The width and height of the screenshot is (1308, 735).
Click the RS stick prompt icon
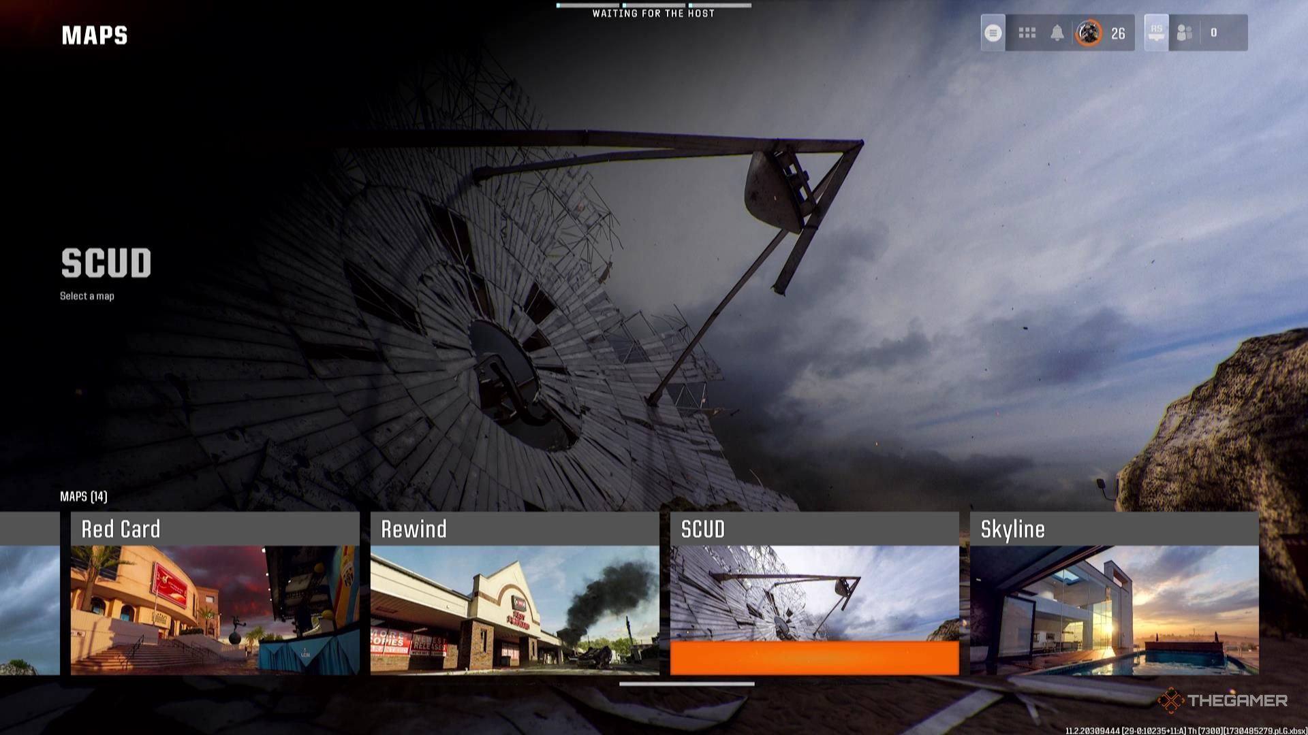(1156, 32)
